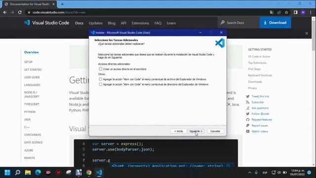Go to 'Top Extensions' link
Viewport: 316px width, 178px height.
[257, 63]
